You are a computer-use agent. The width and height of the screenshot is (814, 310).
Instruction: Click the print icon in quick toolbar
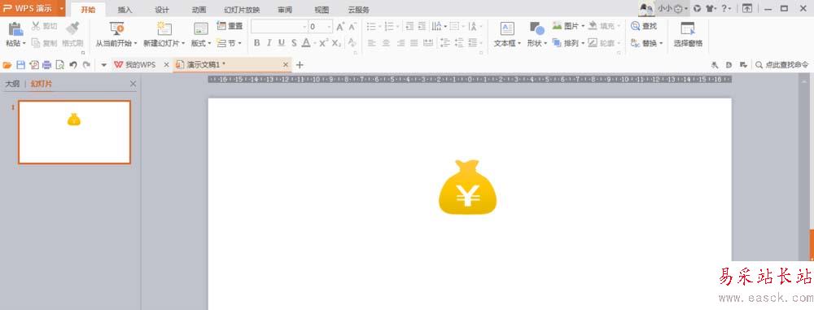(x=46, y=65)
